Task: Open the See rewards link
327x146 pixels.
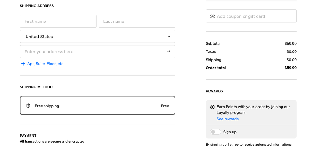Action: [227, 119]
